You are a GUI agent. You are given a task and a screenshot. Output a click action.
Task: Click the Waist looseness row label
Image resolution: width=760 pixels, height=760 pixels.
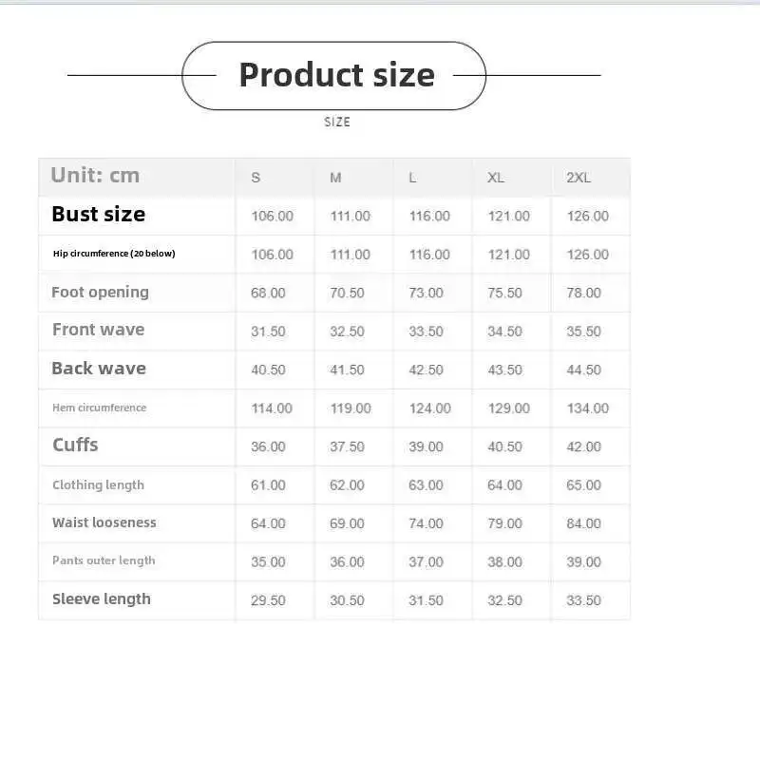(104, 522)
